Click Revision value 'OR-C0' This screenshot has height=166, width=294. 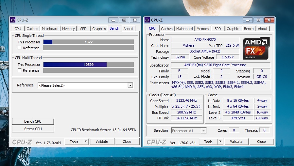coord(262,77)
